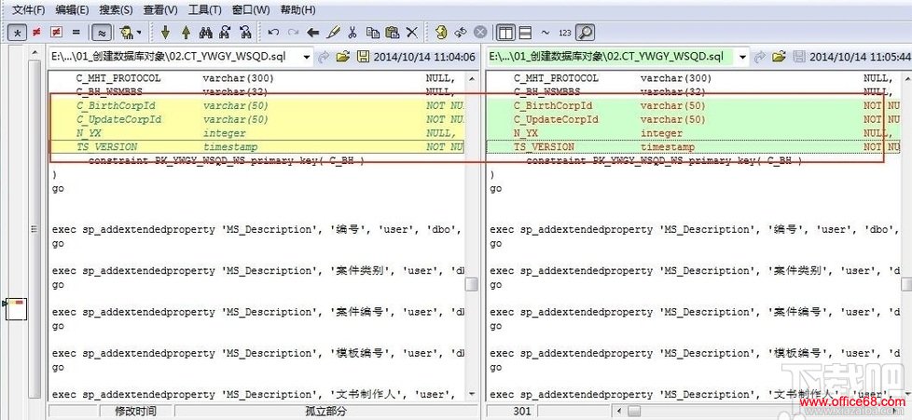Click the Previous Difference up arrow
Image resolution: width=912 pixels, height=420 pixels.
click(x=186, y=33)
